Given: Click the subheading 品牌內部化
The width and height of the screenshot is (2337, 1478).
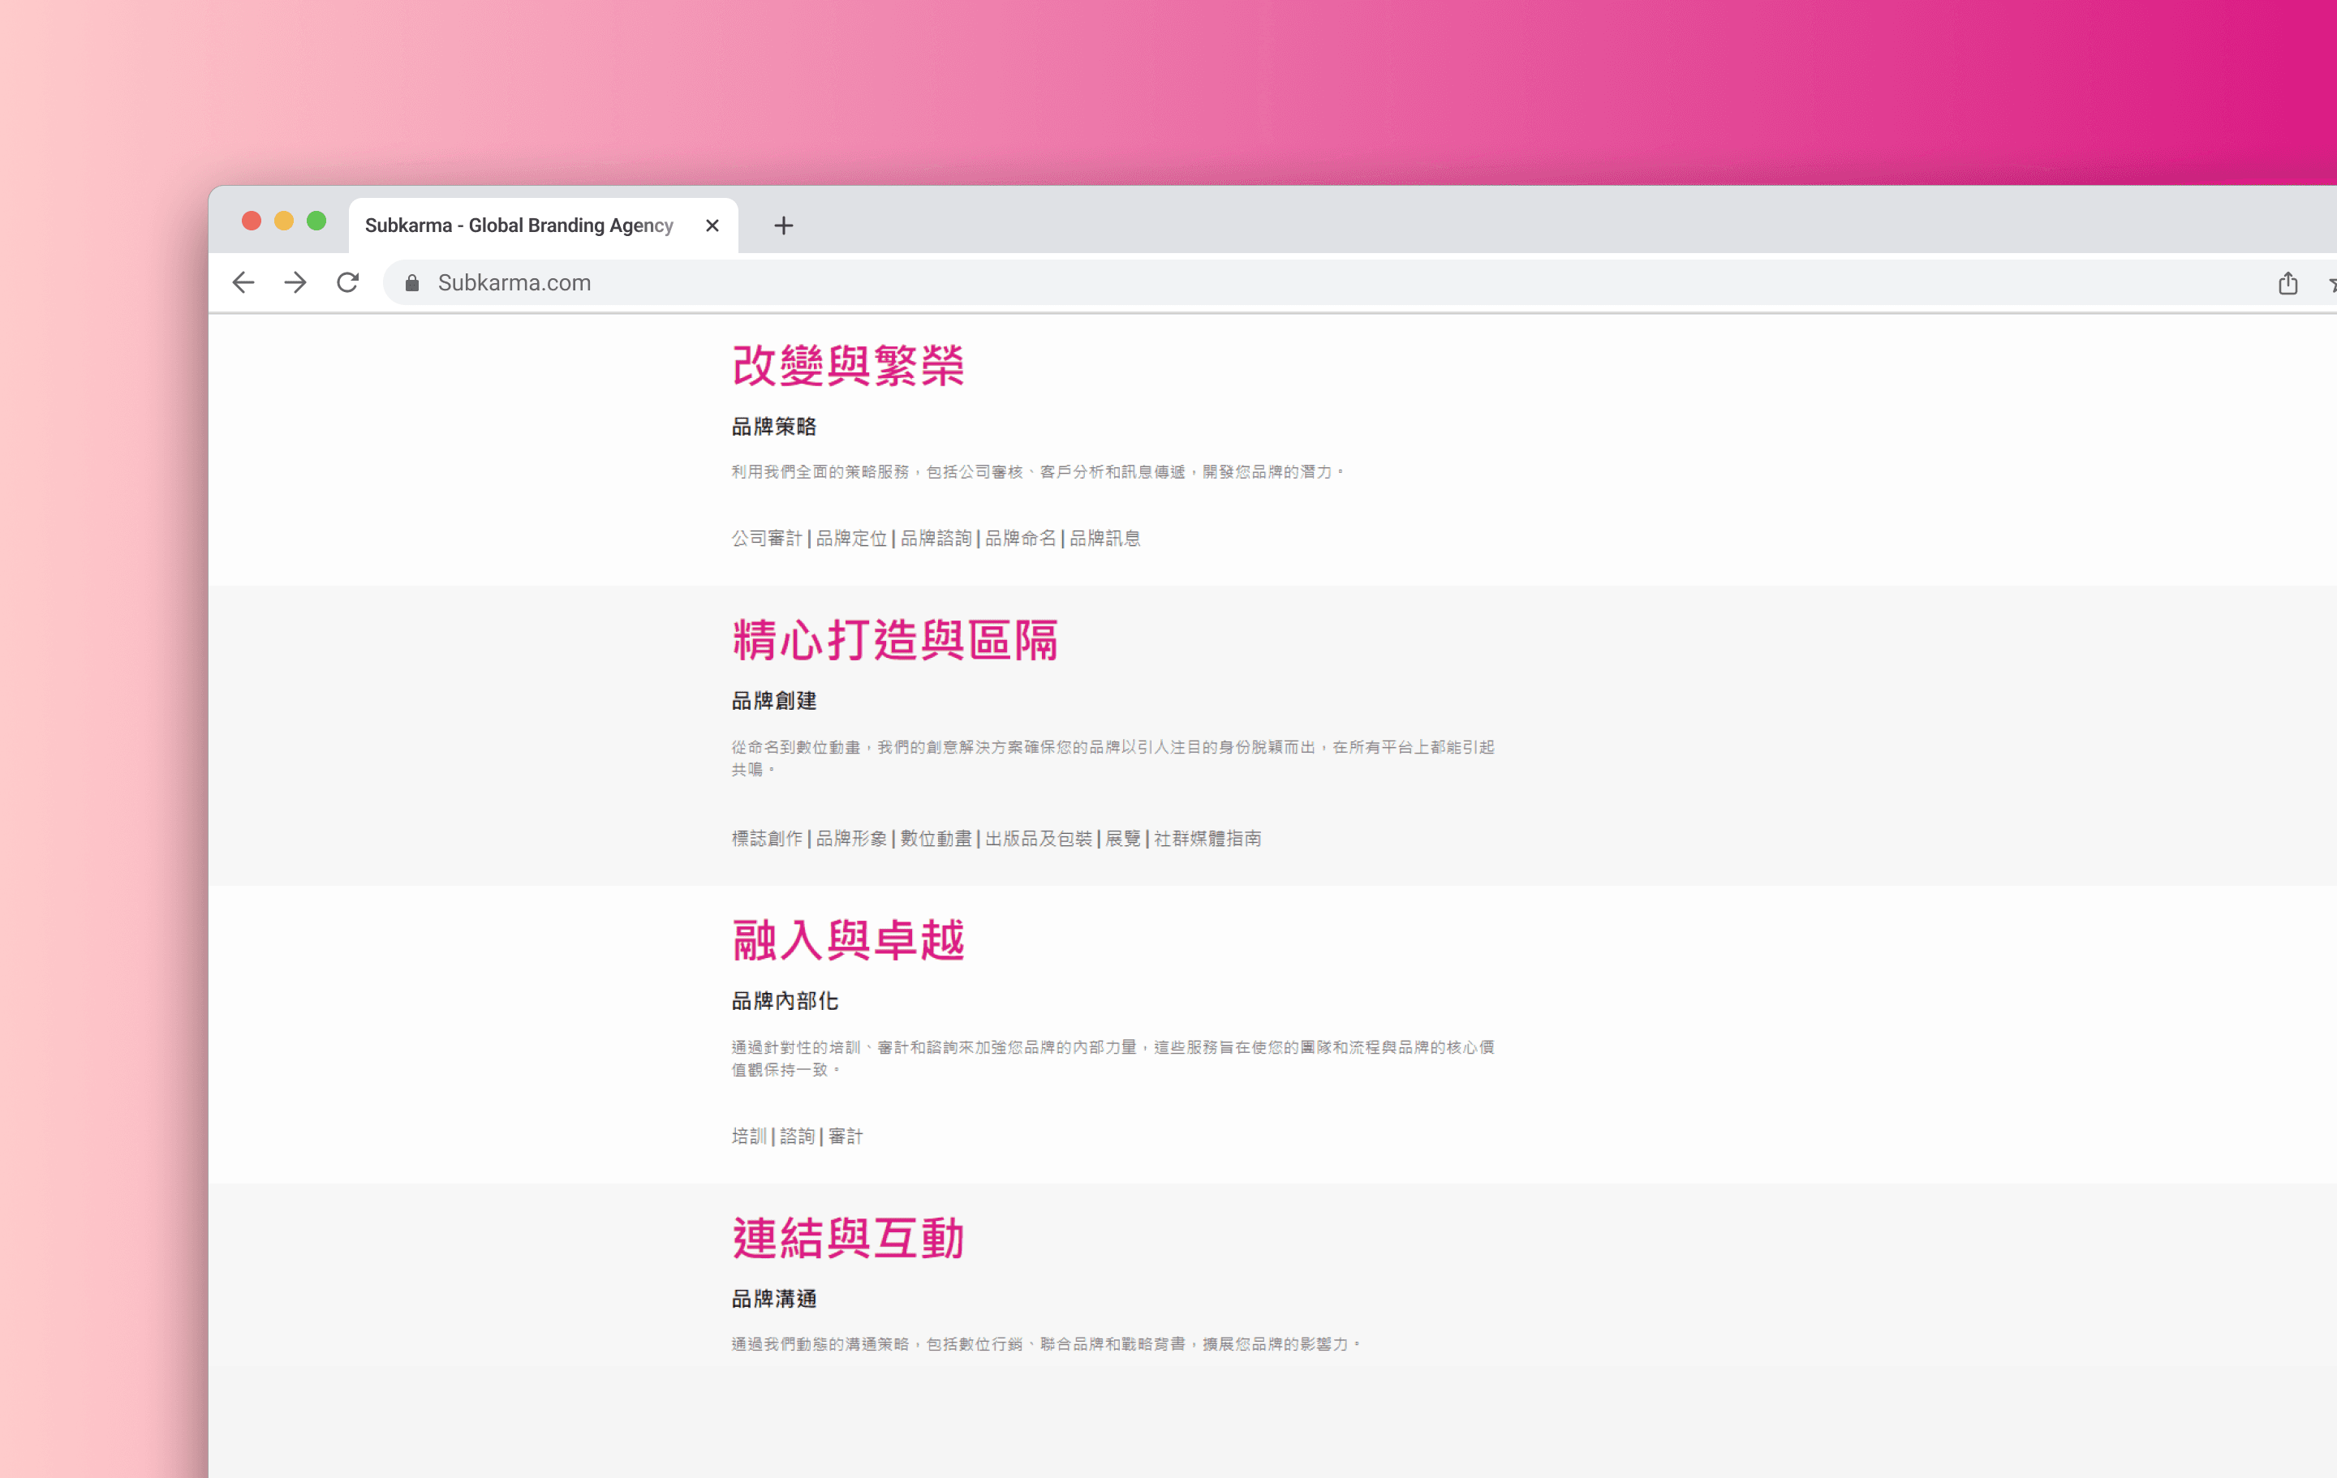Looking at the screenshot, I should (784, 1000).
